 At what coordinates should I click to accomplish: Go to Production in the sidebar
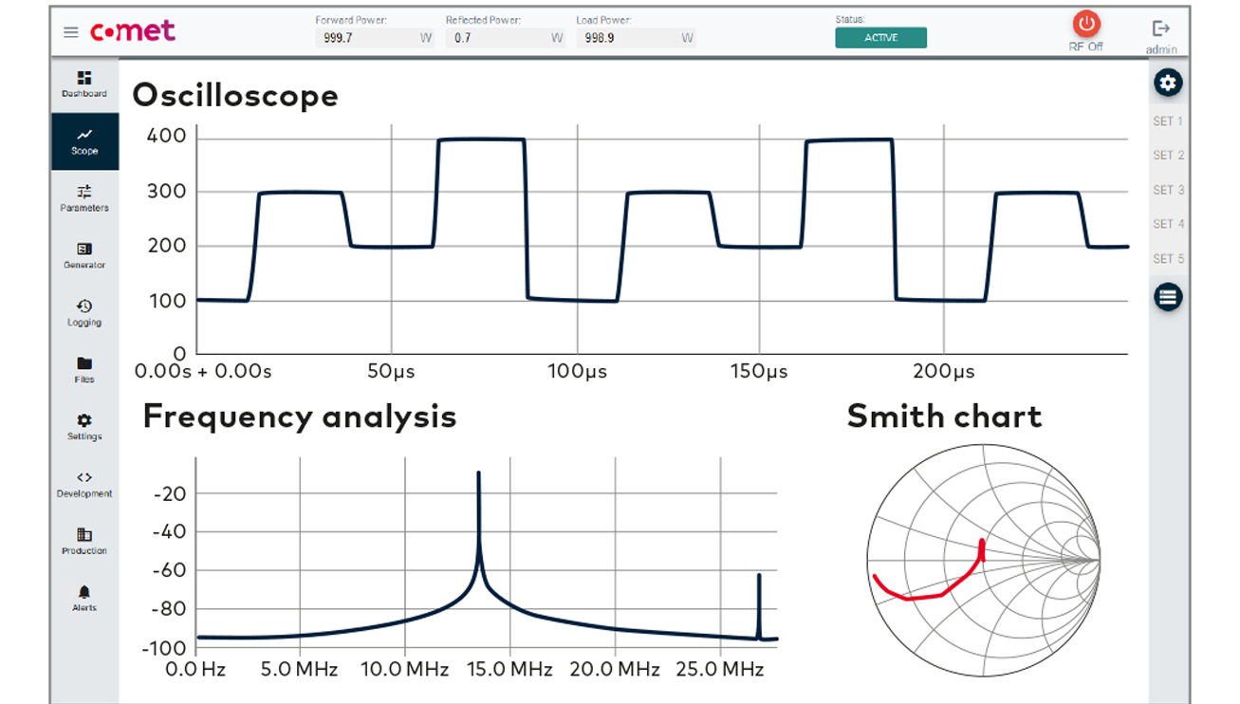pyautogui.click(x=84, y=541)
